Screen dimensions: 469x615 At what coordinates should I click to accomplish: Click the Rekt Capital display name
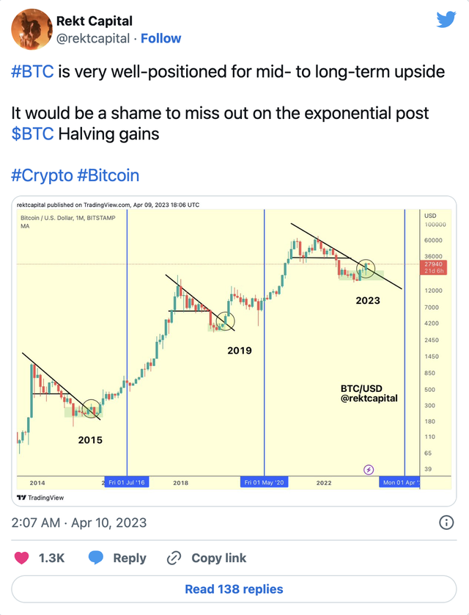(x=95, y=21)
